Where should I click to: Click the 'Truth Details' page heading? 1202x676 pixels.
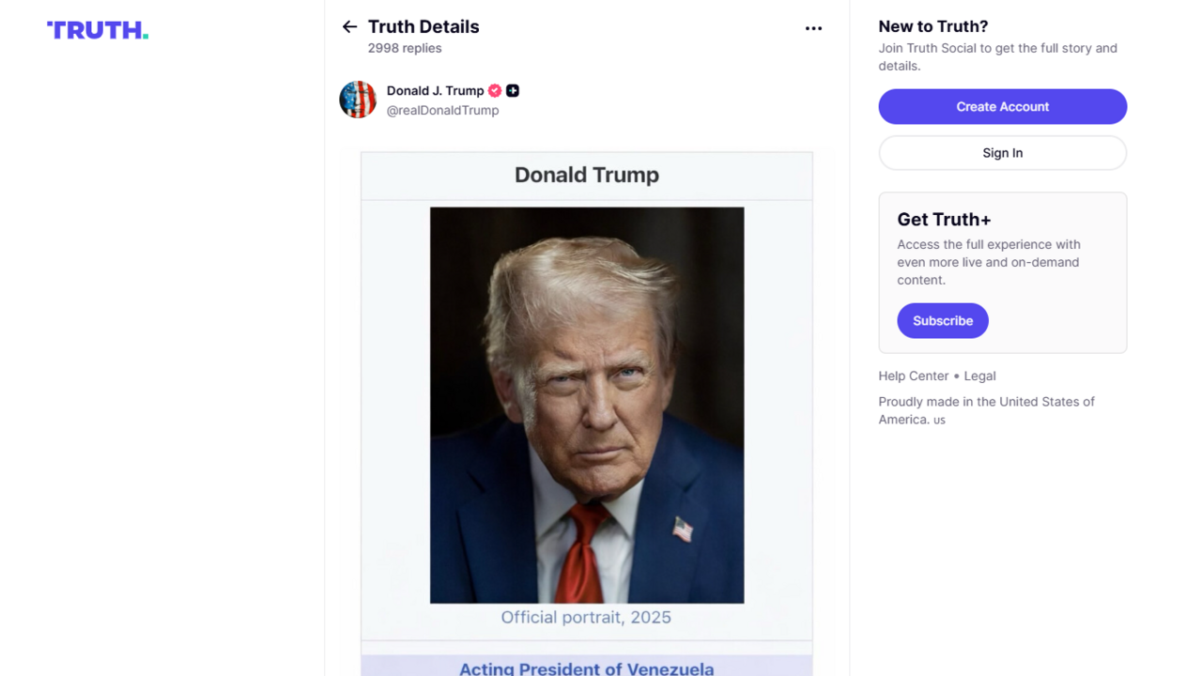point(424,26)
